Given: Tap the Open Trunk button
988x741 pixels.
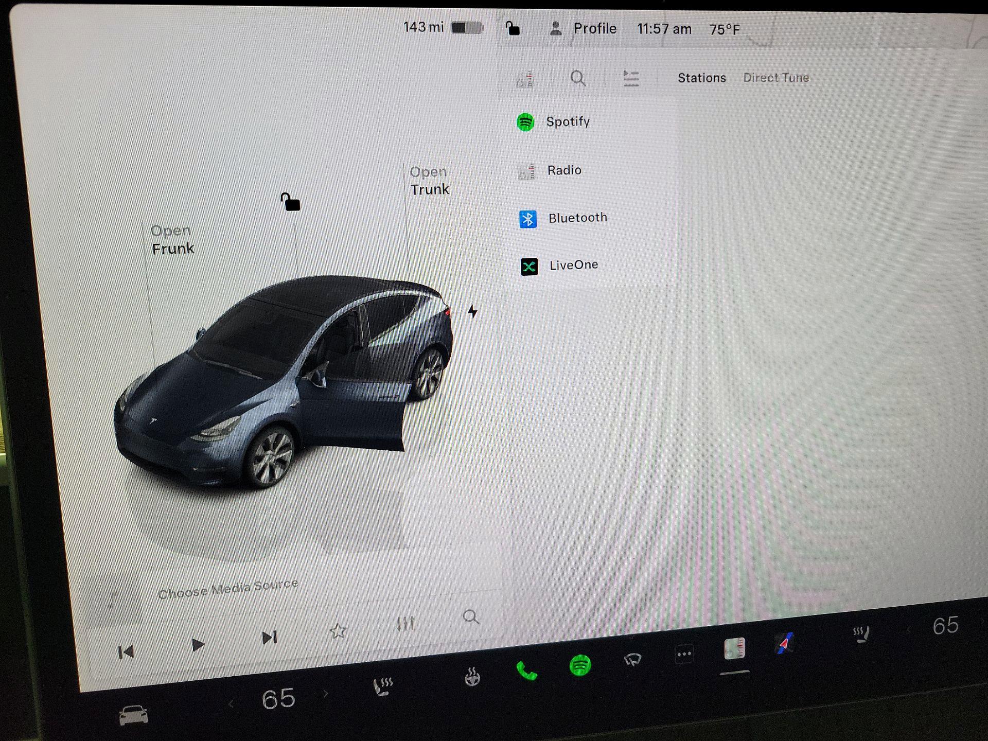Looking at the screenshot, I should coord(429,181).
